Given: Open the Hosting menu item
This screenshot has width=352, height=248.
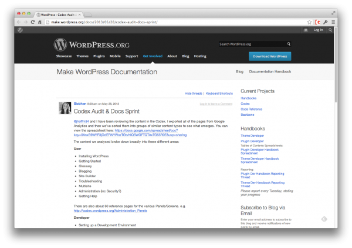Looking at the screenshot, I should [x=200, y=56].
